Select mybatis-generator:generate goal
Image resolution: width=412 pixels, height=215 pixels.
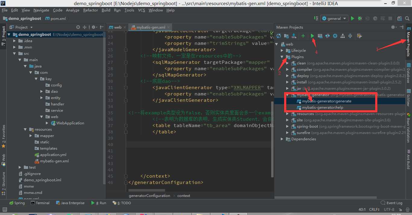pyautogui.click(x=327, y=101)
